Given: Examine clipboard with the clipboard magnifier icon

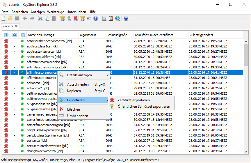Looking at the screenshot, I should (111, 18).
